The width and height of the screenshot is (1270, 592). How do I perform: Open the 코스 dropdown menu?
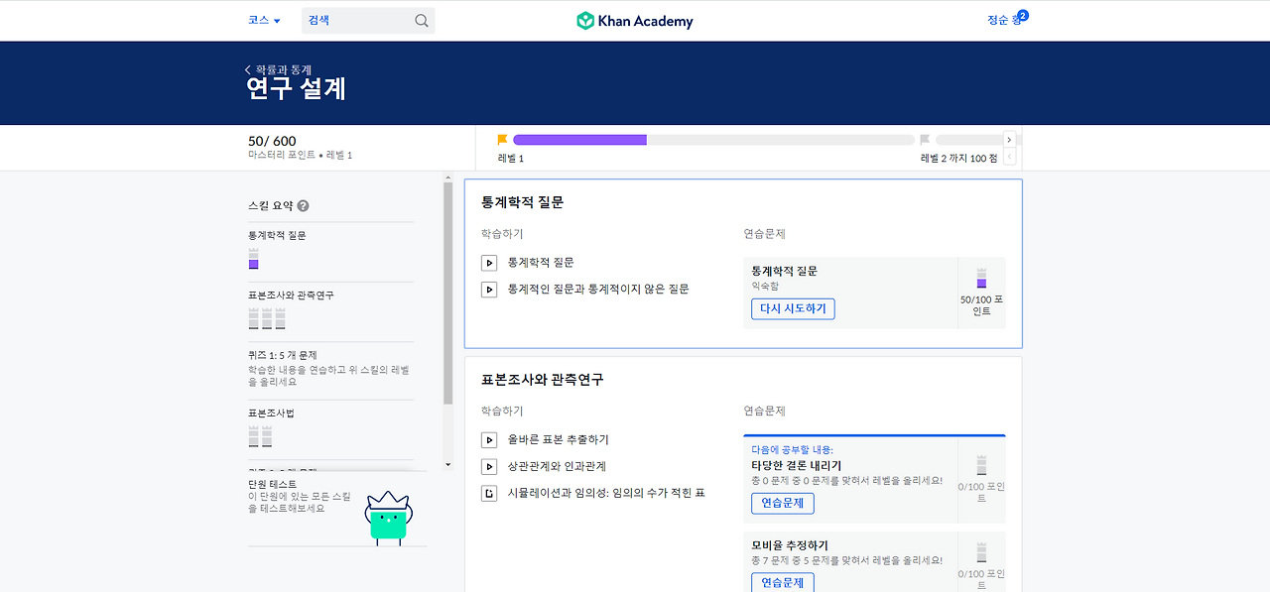click(x=260, y=20)
